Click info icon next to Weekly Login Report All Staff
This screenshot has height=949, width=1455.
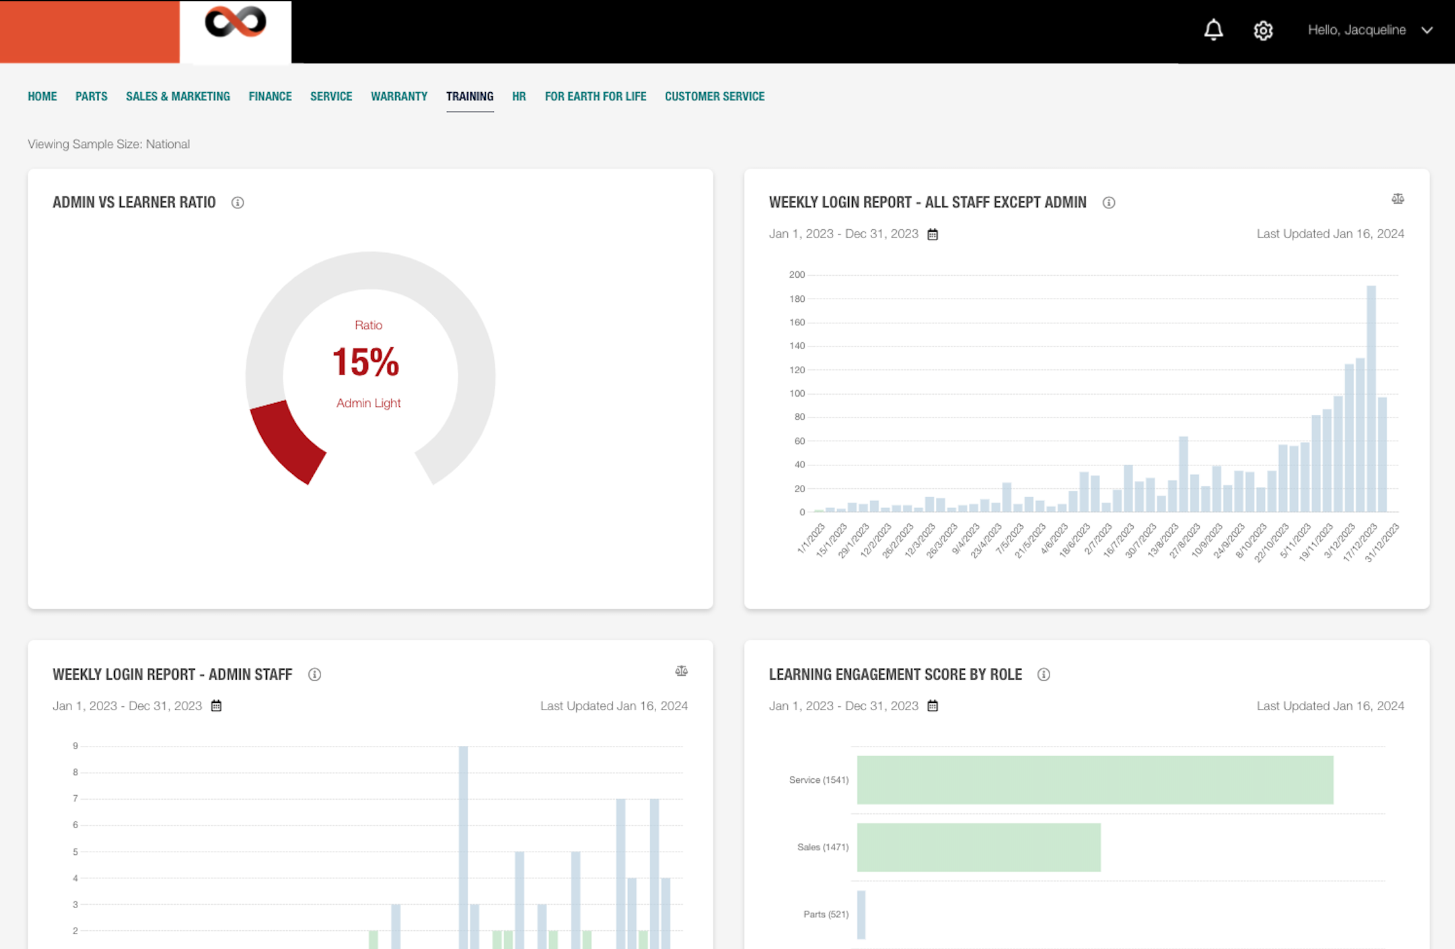pyautogui.click(x=1108, y=203)
